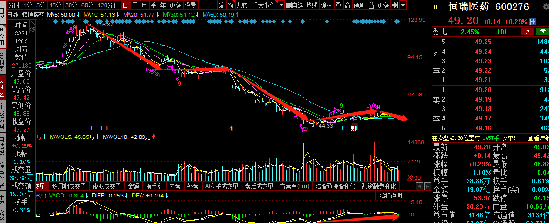Open 换手率 indicator tab
Image resolution: width=549 pixels, height=223 pixels.
pos(154,186)
